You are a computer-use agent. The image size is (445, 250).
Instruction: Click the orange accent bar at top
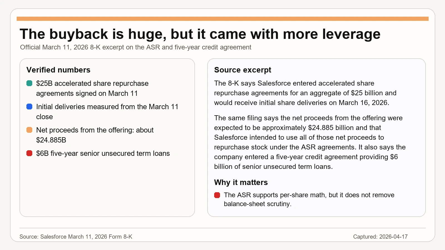[x=222, y=19]
